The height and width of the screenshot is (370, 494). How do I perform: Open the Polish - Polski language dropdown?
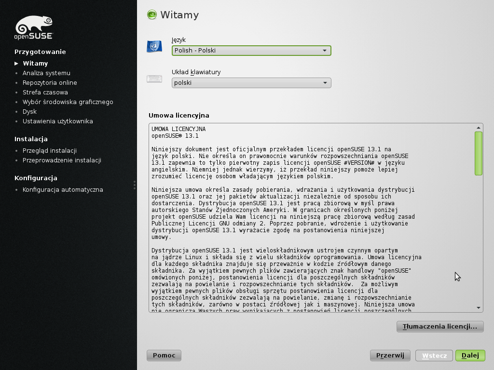pos(251,51)
